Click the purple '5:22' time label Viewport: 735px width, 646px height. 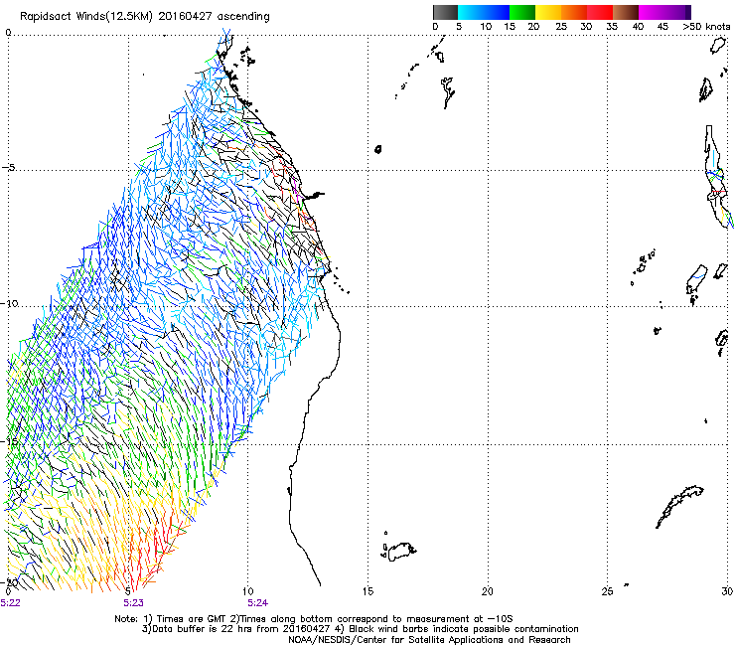click(x=10, y=603)
